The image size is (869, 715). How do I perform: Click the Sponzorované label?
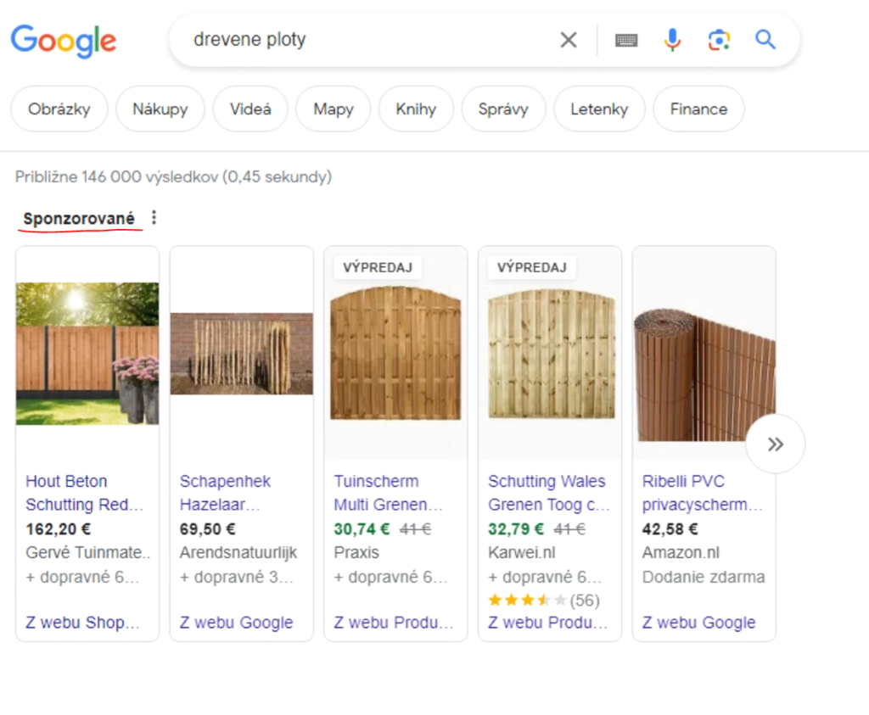[x=79, y=218]
